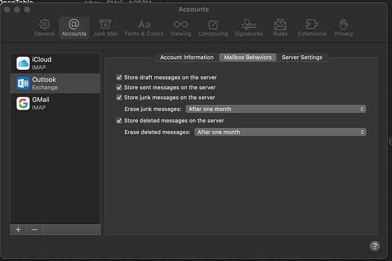
Task: Select the Accounts preferences pane
Action: point(74,28)
